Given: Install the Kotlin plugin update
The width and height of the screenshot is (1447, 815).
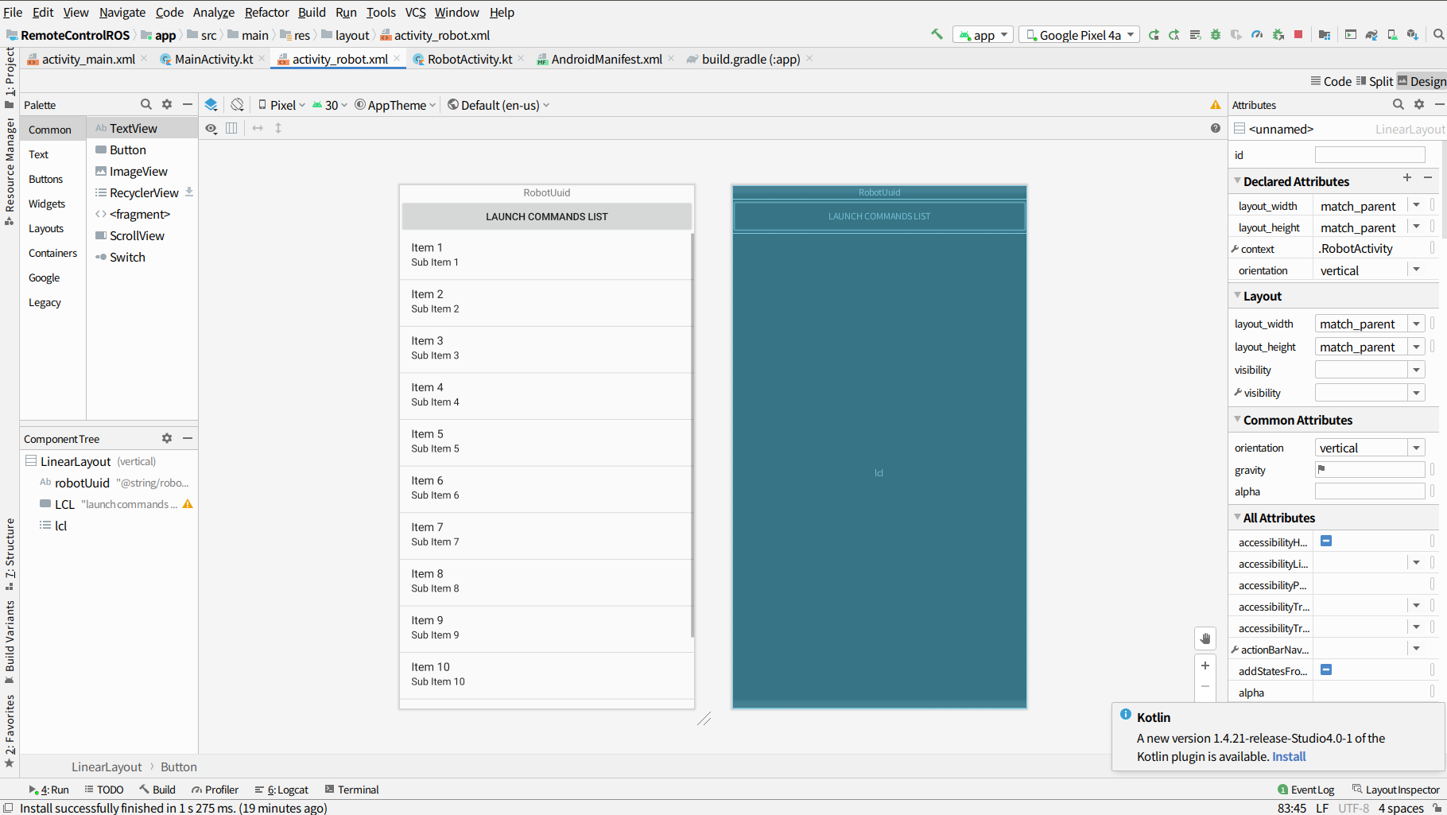Looking at the screenshot, I should [x=1289, y=756].
